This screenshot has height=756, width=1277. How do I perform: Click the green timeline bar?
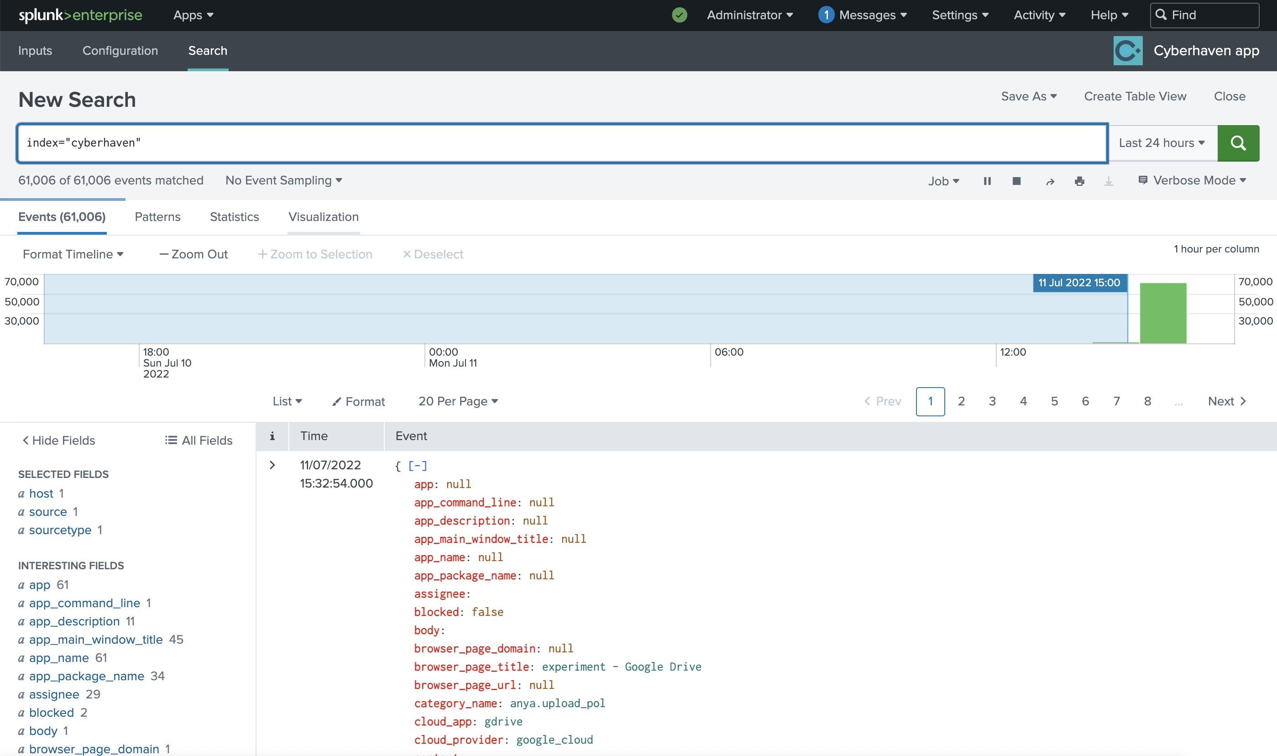[1162, 313]
